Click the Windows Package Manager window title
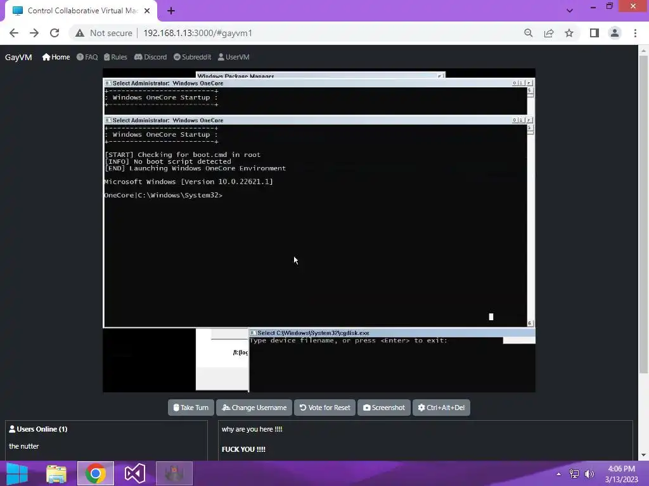 click(x=236, y=76)
